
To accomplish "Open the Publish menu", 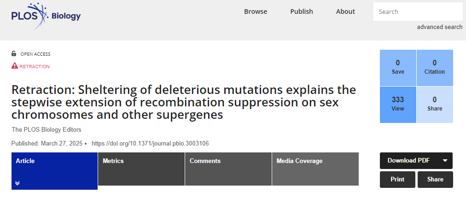I will [x=302, y=12].
